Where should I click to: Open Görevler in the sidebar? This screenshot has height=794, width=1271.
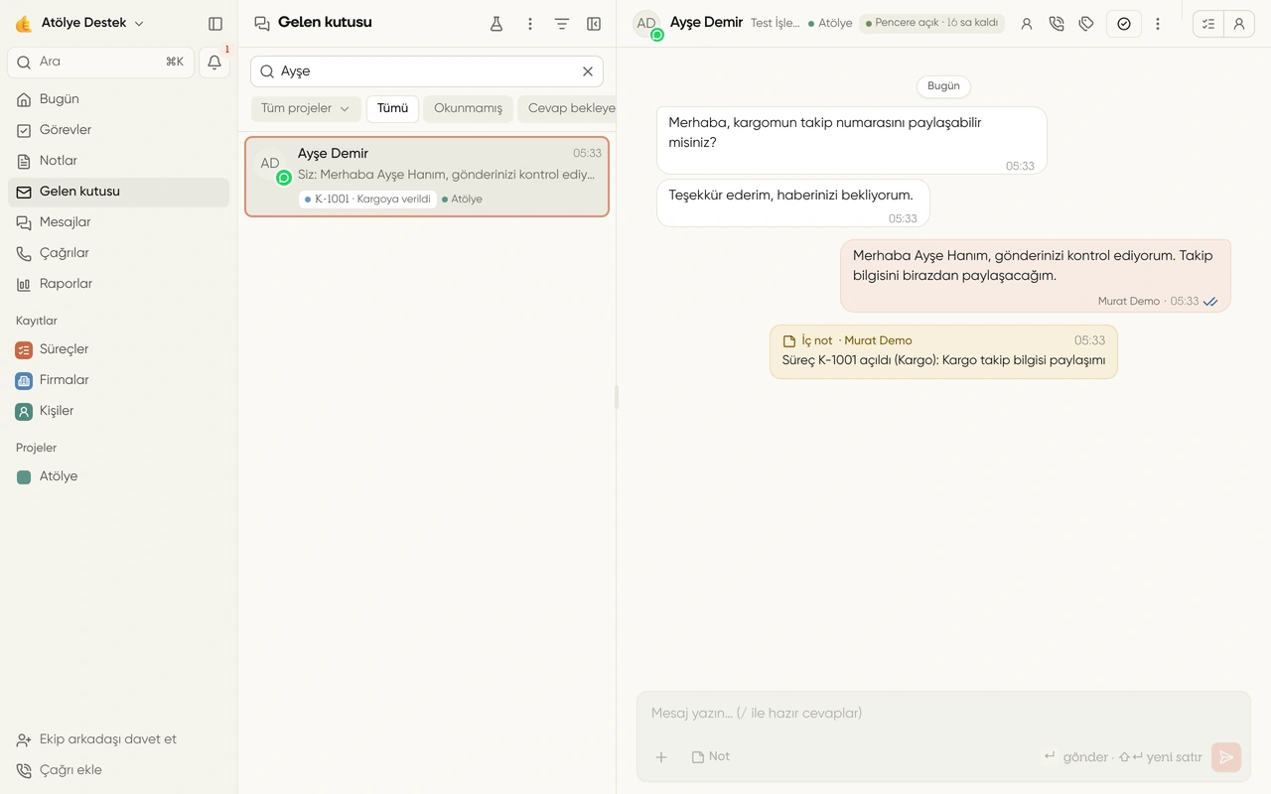(x=118, y=130)
